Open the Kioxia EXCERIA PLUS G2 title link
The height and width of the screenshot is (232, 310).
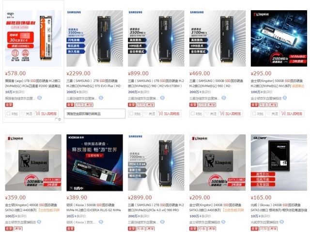point(93,207)
